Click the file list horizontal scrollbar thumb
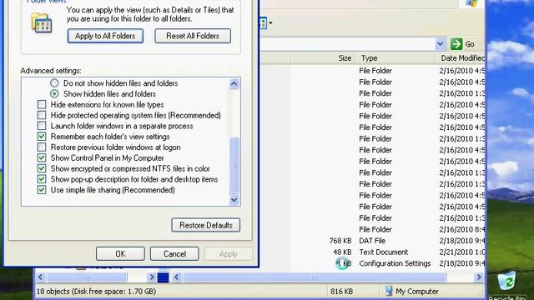The image size is (534, 300). 315,277
